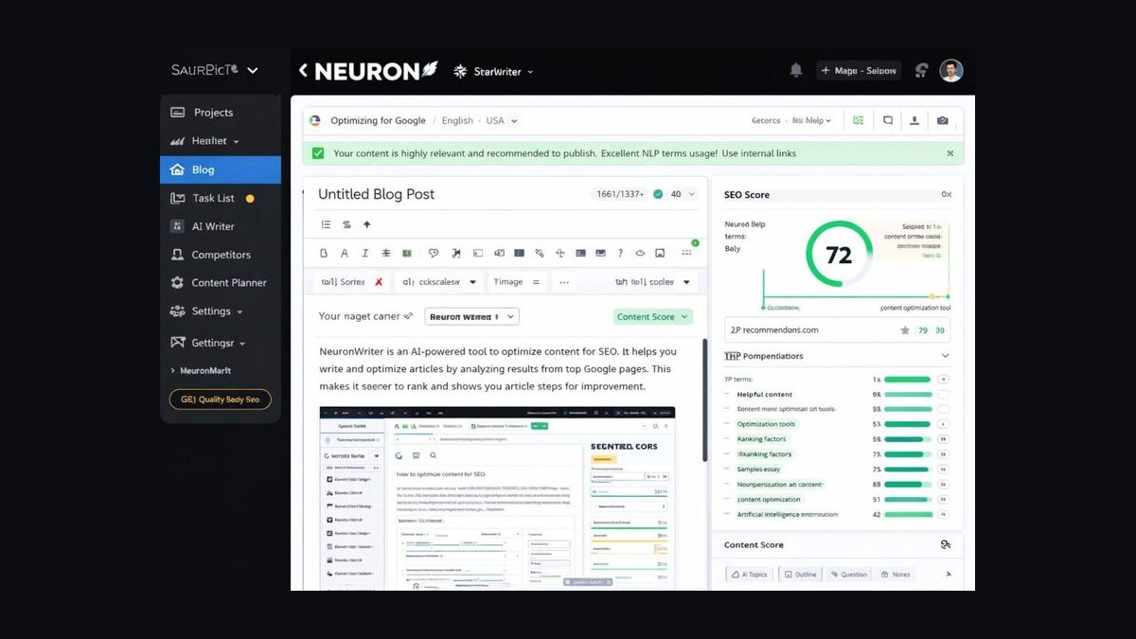Open notifications bell
The height and width of the screenshot is (639, 1136).
tap(796, 70)
